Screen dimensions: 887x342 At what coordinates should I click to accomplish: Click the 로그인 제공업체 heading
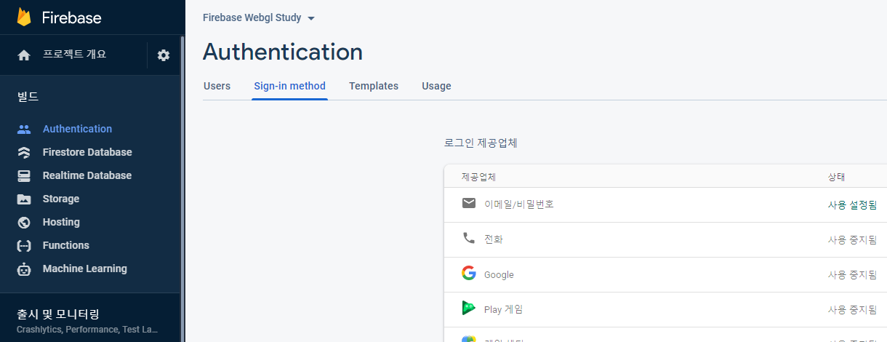[x=481, y=143]
